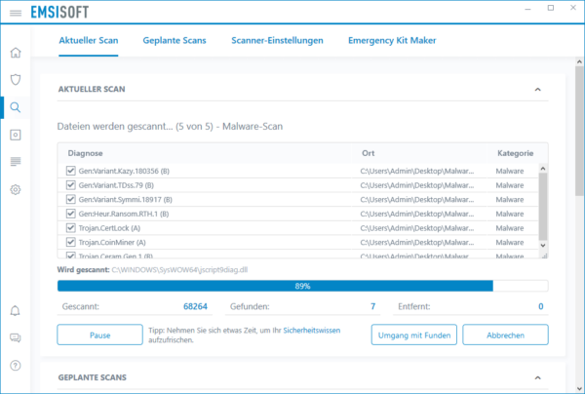Open the Sicherheitswissen link
585x394 pixels.
pyautogui.click(x=312, y=331)
